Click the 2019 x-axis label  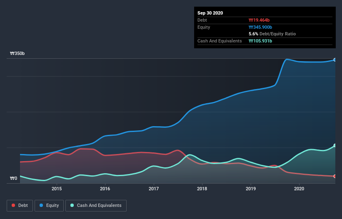click(x=251, y=189)
